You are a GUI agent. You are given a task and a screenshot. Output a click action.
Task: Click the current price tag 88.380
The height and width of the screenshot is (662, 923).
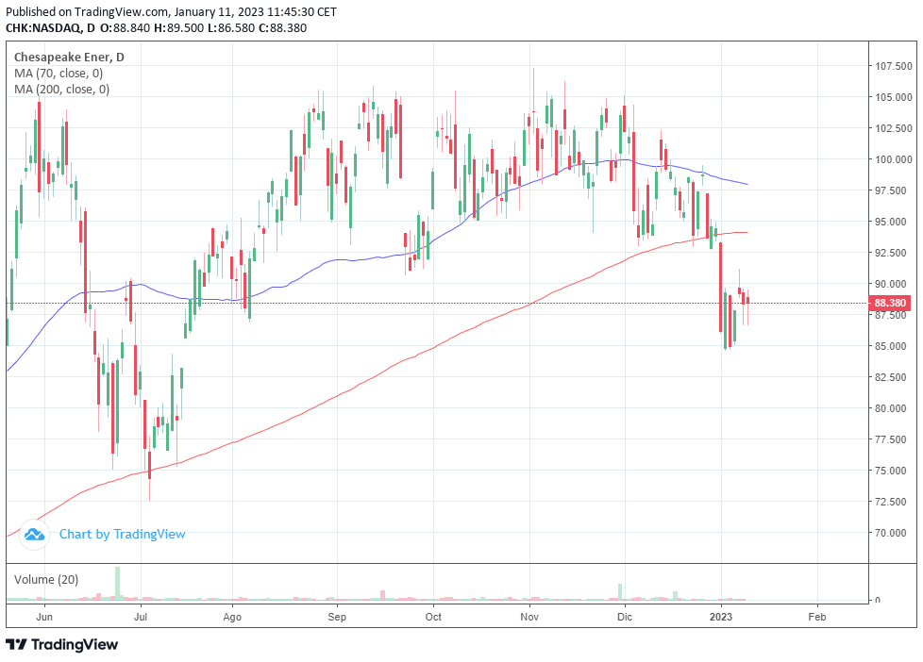(x=889, y=303)
